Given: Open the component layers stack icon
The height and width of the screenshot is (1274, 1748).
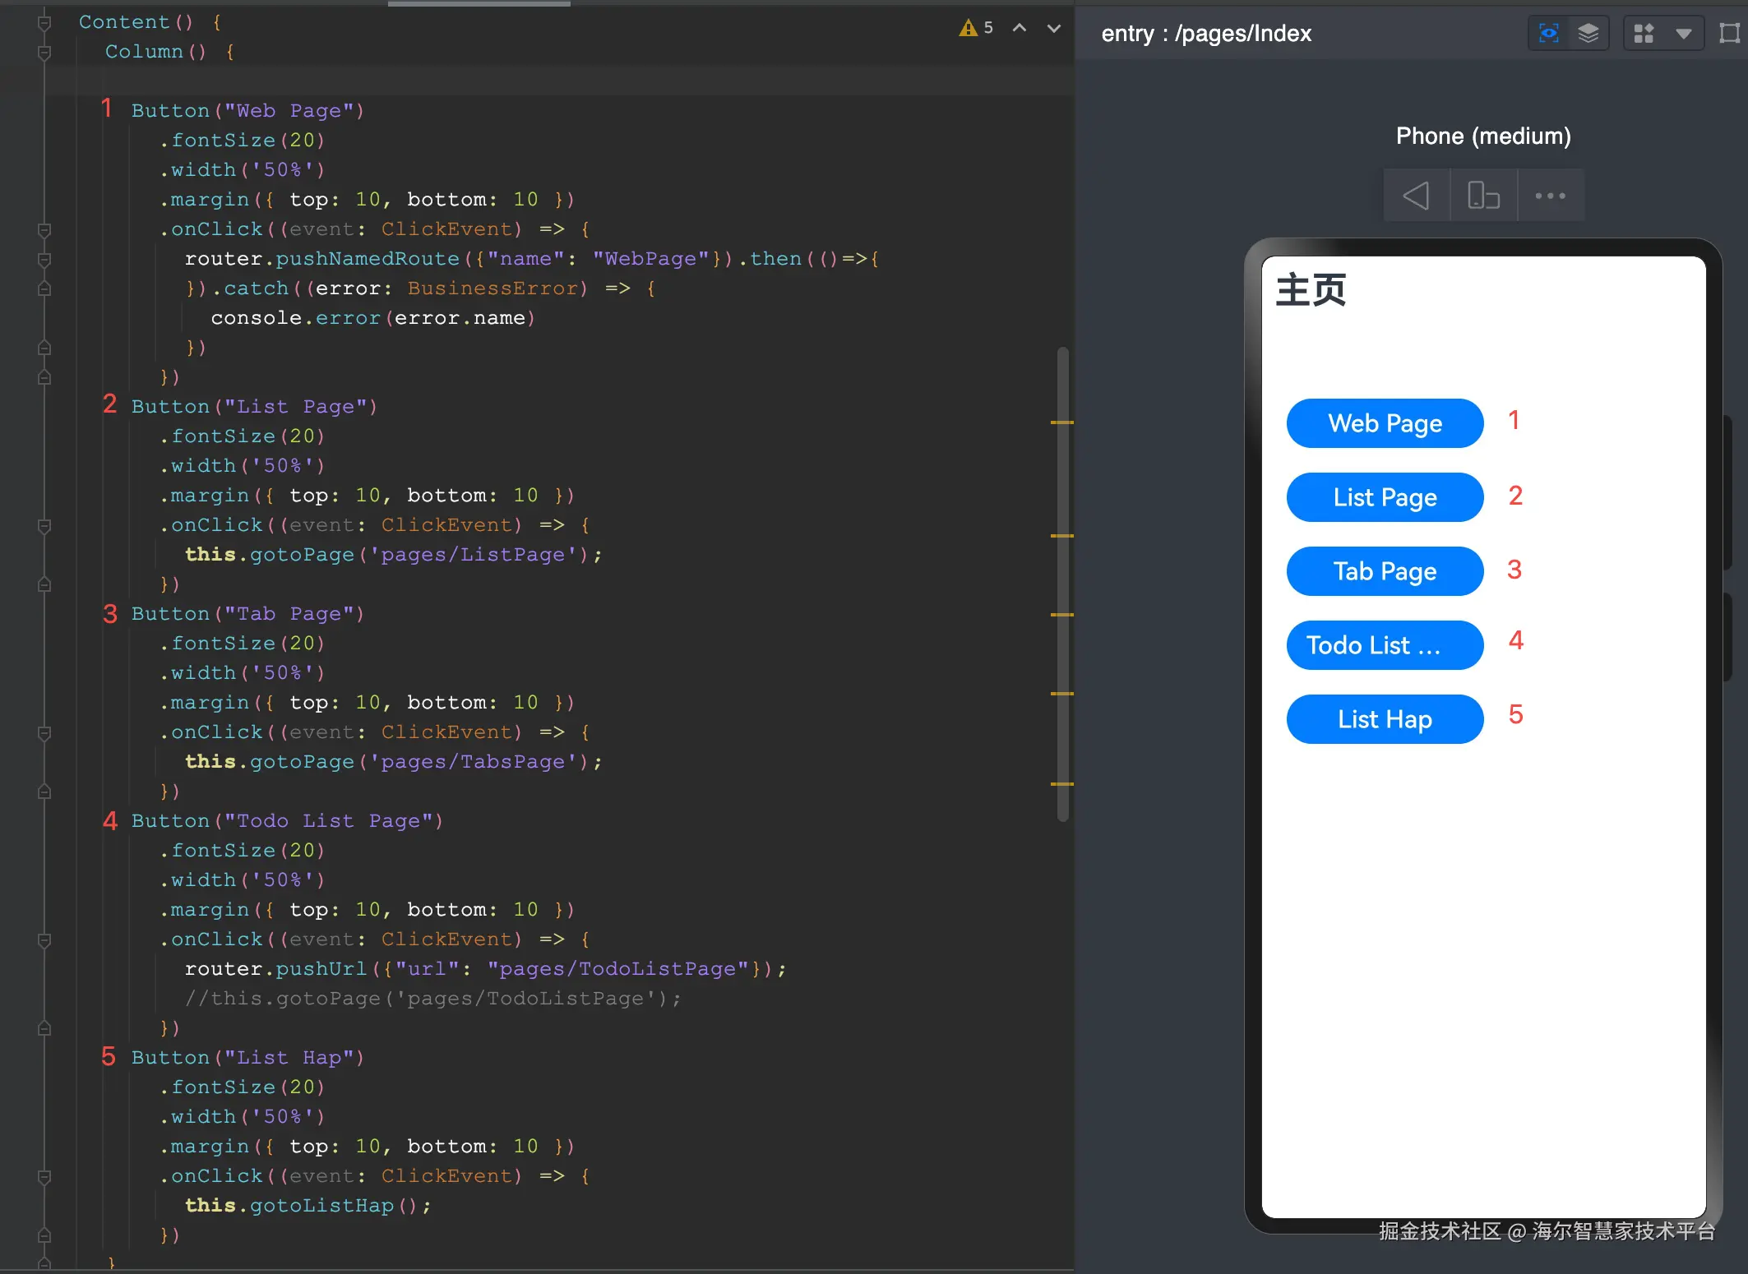Looking at the screenshot, I should click(x=1588, y=33).
